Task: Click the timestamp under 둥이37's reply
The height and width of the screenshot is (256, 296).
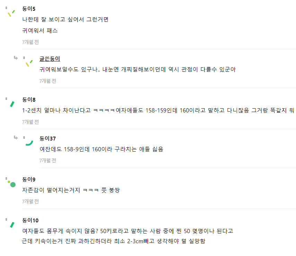Action: [47, 160]
